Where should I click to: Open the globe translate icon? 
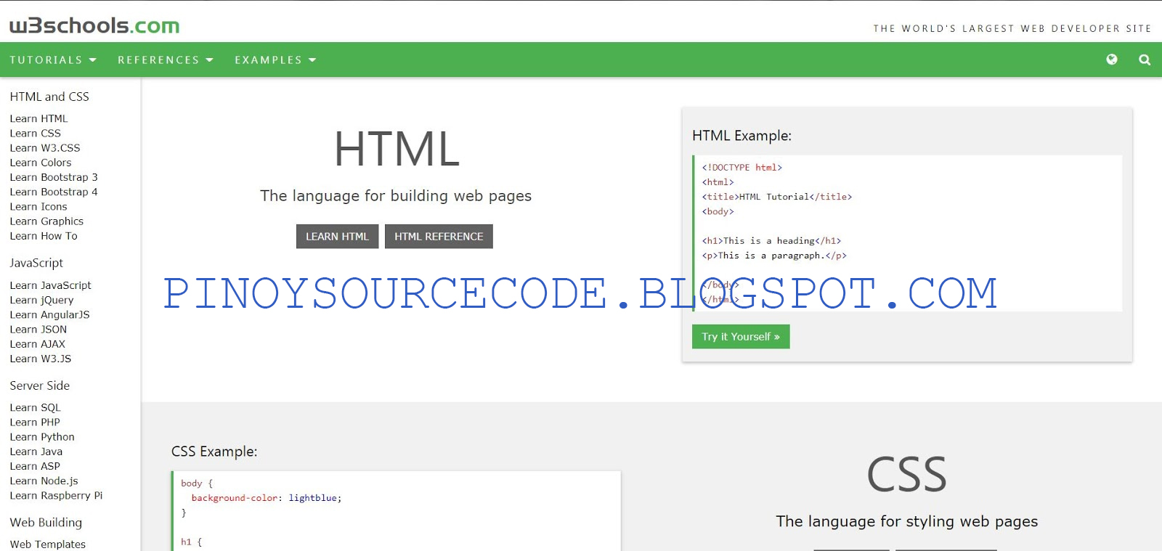point(1112,60)
